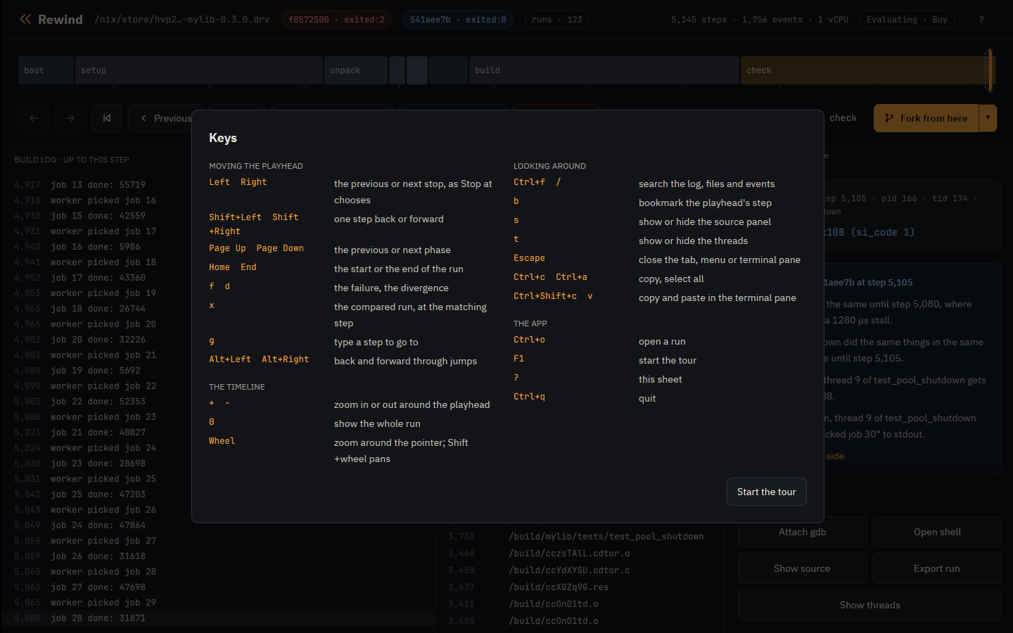Go forward with the right arrow button
The image size is (1013, 633).
tap(70, 118)
